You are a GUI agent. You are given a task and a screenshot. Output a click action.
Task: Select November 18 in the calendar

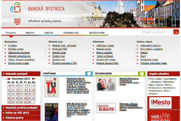click(9, 98)
